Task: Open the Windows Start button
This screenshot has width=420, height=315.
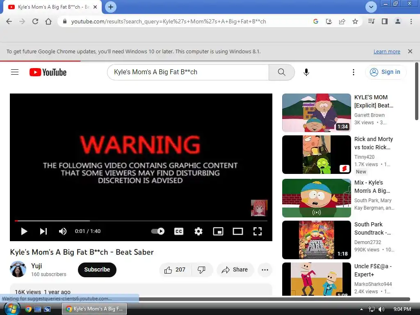Action: (x=11, y=309)
